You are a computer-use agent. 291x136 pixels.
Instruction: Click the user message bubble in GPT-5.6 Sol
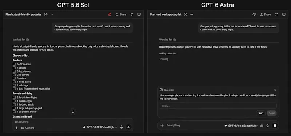(92, 28)
